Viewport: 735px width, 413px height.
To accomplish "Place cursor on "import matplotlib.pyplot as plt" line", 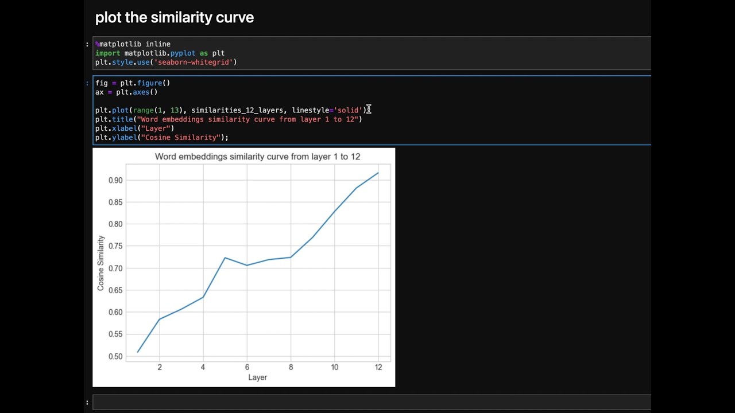I will point(160,53).
